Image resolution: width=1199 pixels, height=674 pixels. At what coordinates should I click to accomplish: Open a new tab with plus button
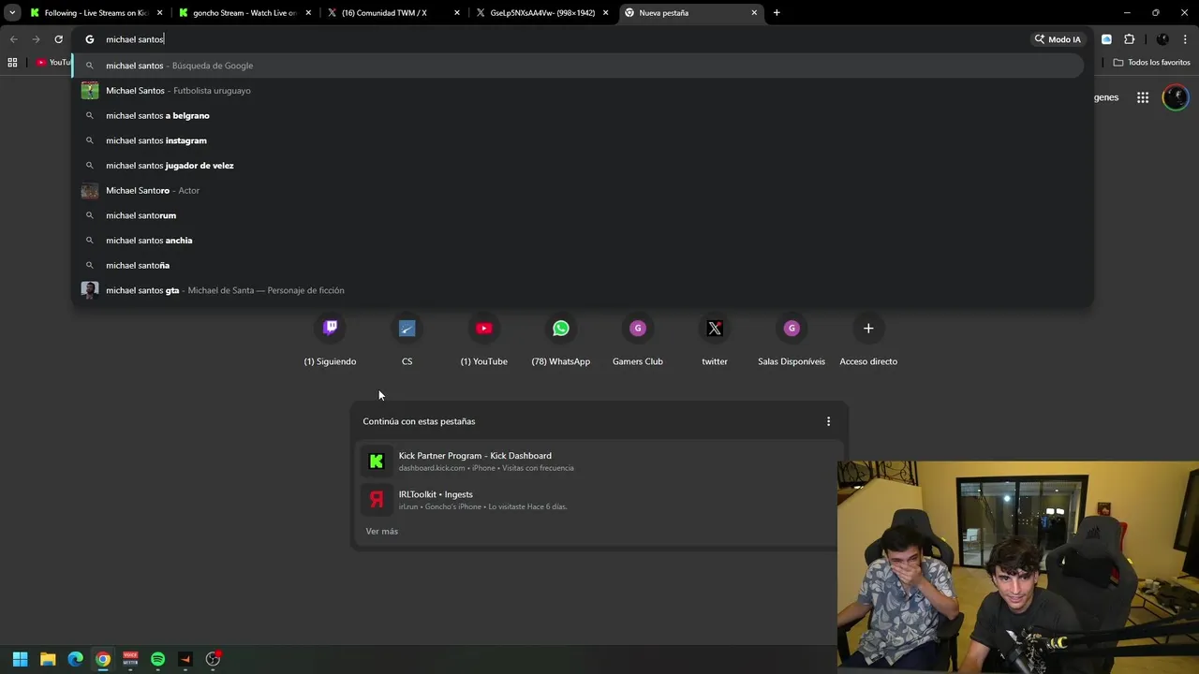point(777,13)
